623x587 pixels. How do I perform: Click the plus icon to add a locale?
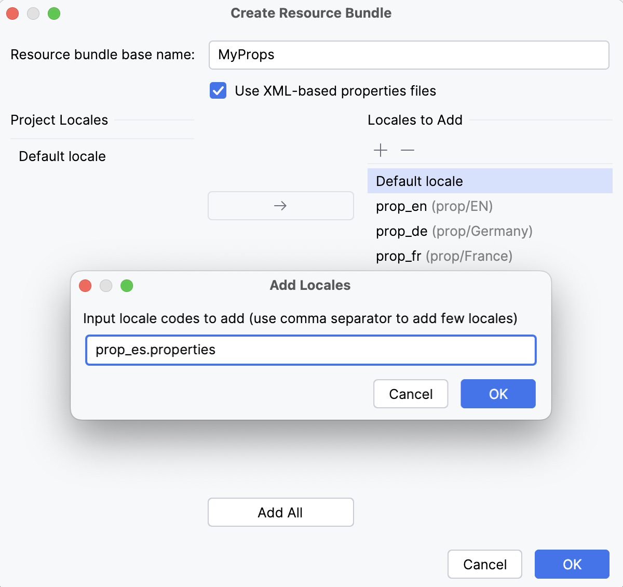click(x=381, y=150)
